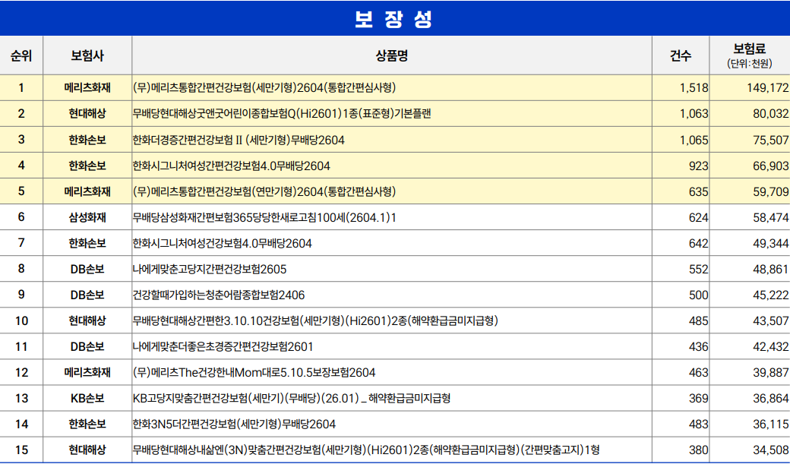This screenshot has height=464, width=790.
Task: Click product 한화시그니처여성간편건강보험4.0무배당2604
Action: tap(232, 166)
